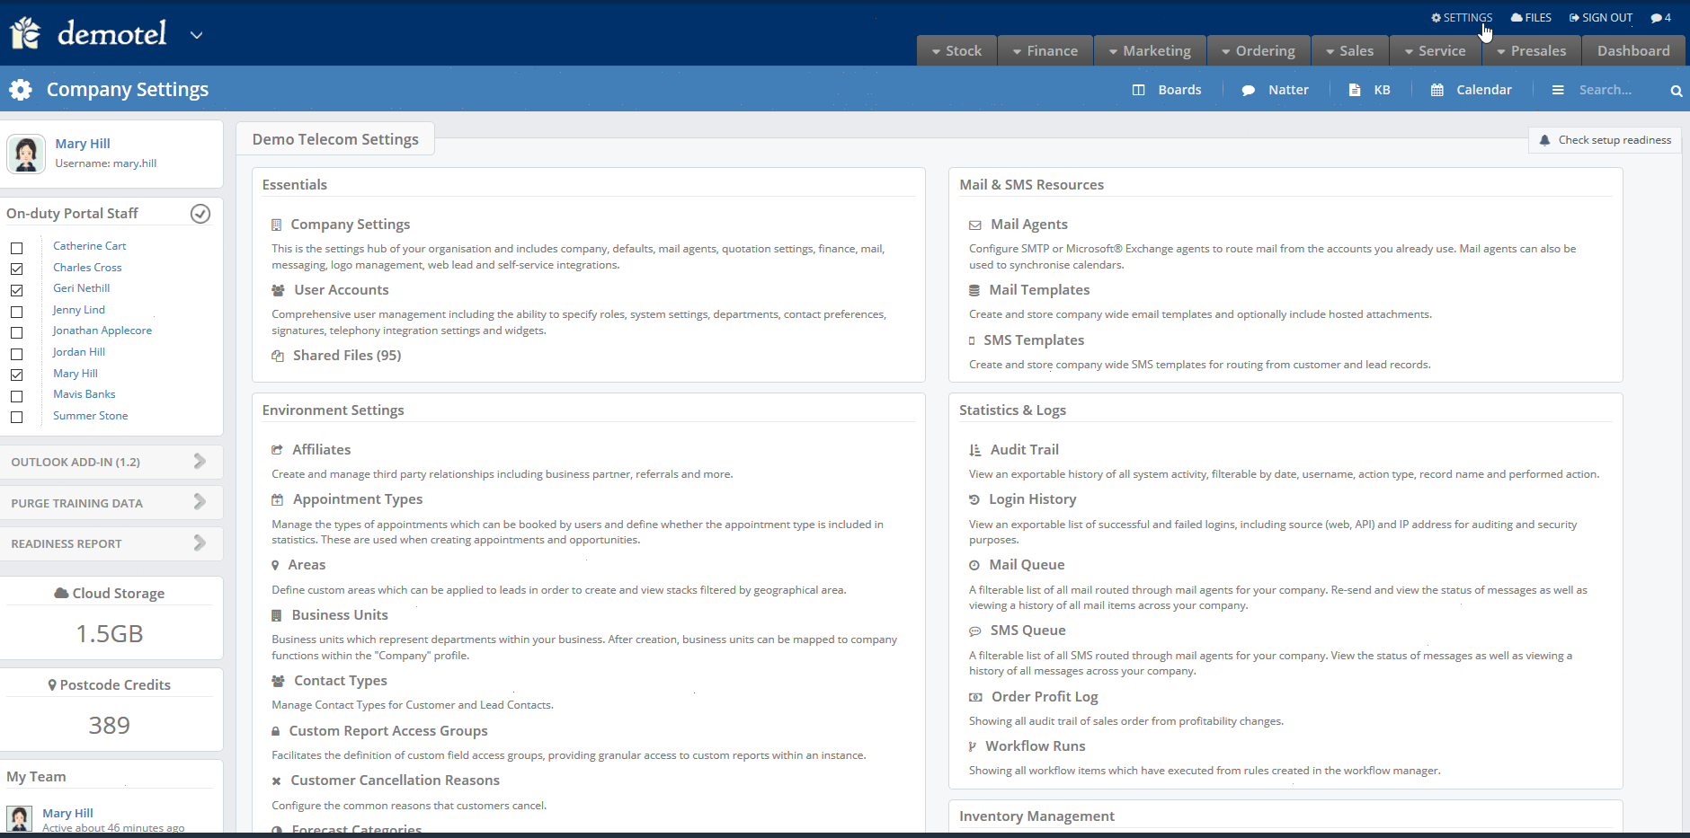Viewport: 1690px width, 838px height.
Task: Click the Areas map pin icon
Action: (x=275, y=565)
